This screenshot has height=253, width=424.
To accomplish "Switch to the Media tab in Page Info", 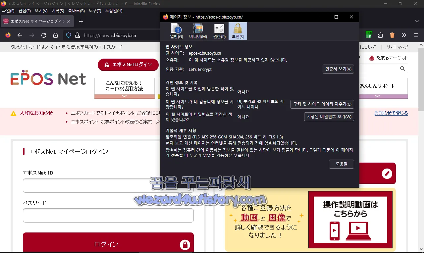I will click(x=198, y=31).
